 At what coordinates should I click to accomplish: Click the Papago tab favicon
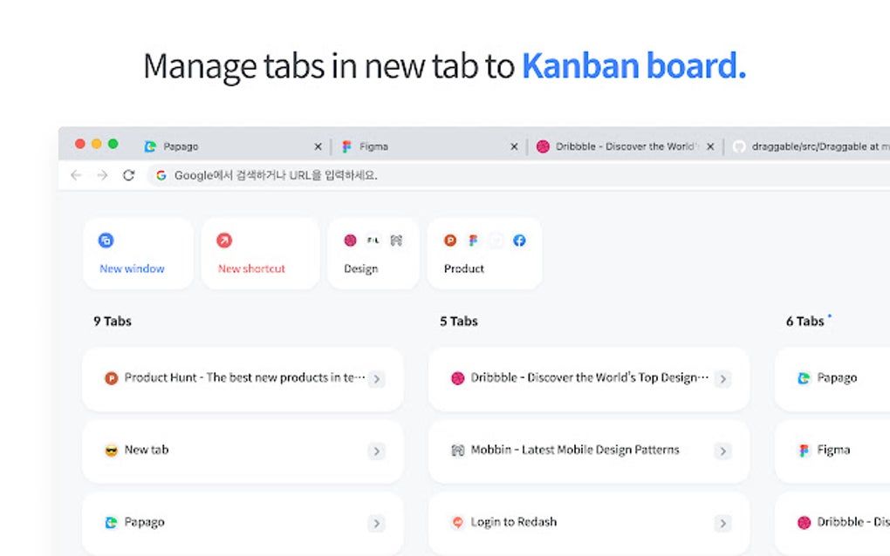149,146
